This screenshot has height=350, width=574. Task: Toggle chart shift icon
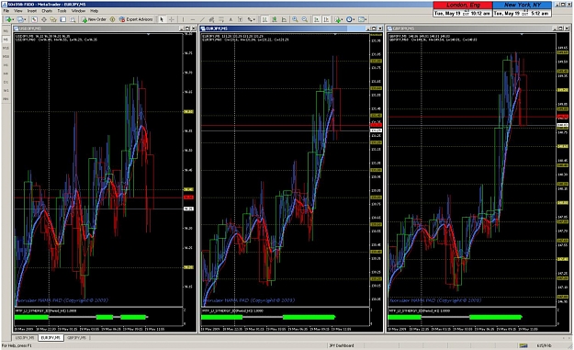(x=326, y=19)
